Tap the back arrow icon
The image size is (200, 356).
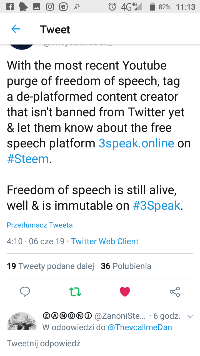(16, 29)
